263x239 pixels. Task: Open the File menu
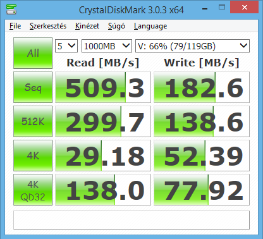point(15,26)
